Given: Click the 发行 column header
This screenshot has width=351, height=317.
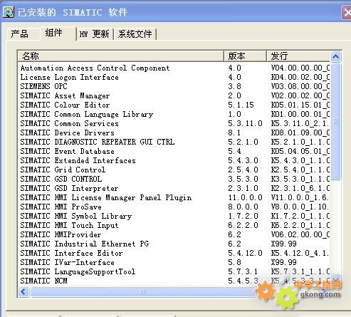Looking at the screenshot, I should (298, 56).
